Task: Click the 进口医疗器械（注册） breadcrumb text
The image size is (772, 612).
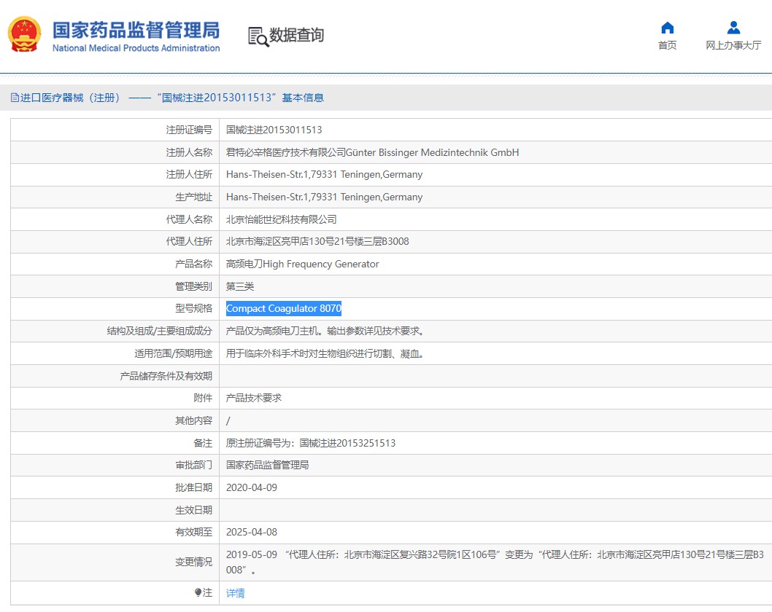Action: (70, 98)
